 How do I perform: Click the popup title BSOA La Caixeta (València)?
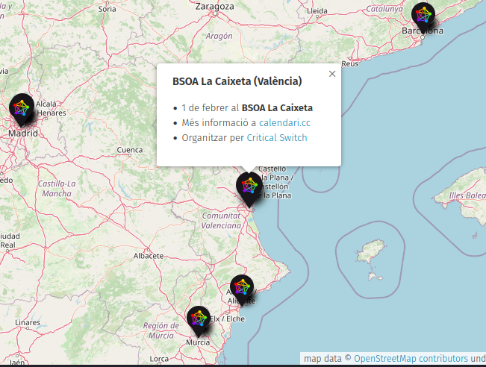[x=237, y=81]
